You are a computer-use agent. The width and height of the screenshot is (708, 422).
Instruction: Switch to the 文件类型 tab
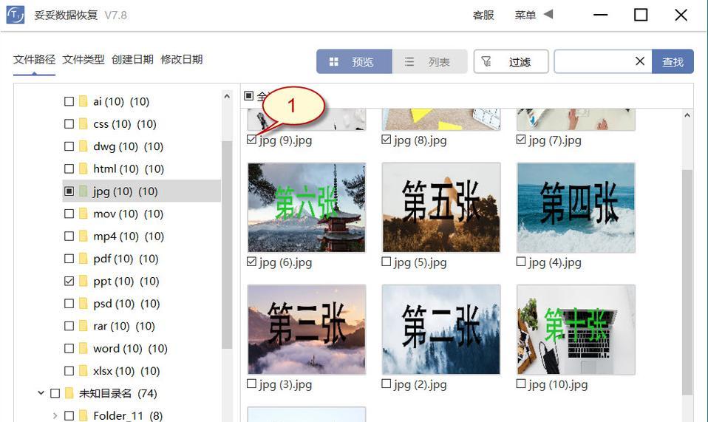(84, 59)
